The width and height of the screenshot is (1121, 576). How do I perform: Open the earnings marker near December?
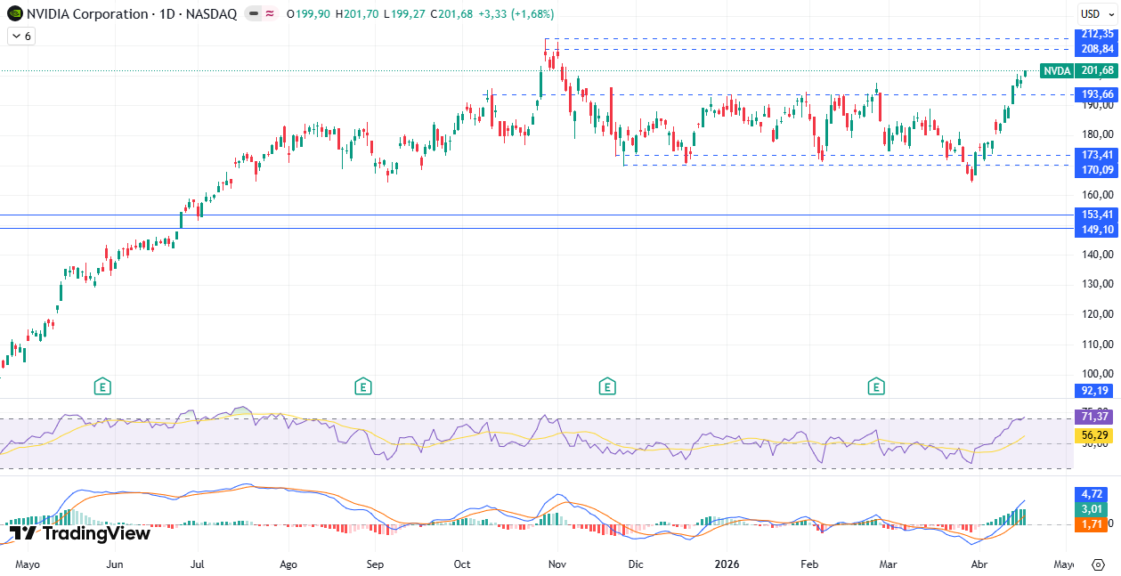click(x=607, y=386)
